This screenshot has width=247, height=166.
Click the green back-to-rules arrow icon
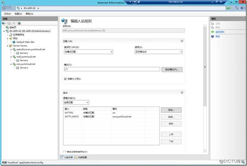coord(213,32)
